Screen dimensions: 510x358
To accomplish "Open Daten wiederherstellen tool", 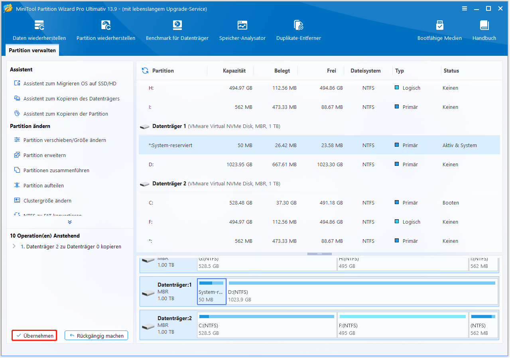I will coord(39,30).
